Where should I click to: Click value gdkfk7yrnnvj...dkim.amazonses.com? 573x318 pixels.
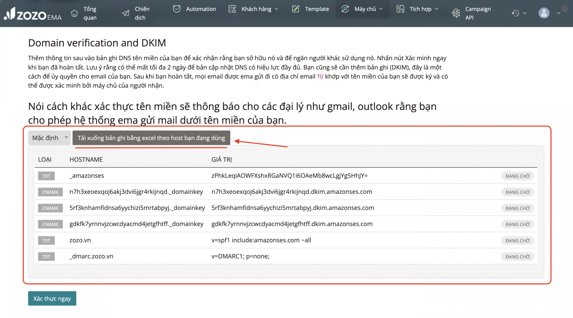coord(292,224)
